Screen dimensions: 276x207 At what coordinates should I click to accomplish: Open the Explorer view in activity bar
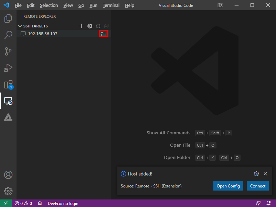pyautogui.click(x=8, y=19)
